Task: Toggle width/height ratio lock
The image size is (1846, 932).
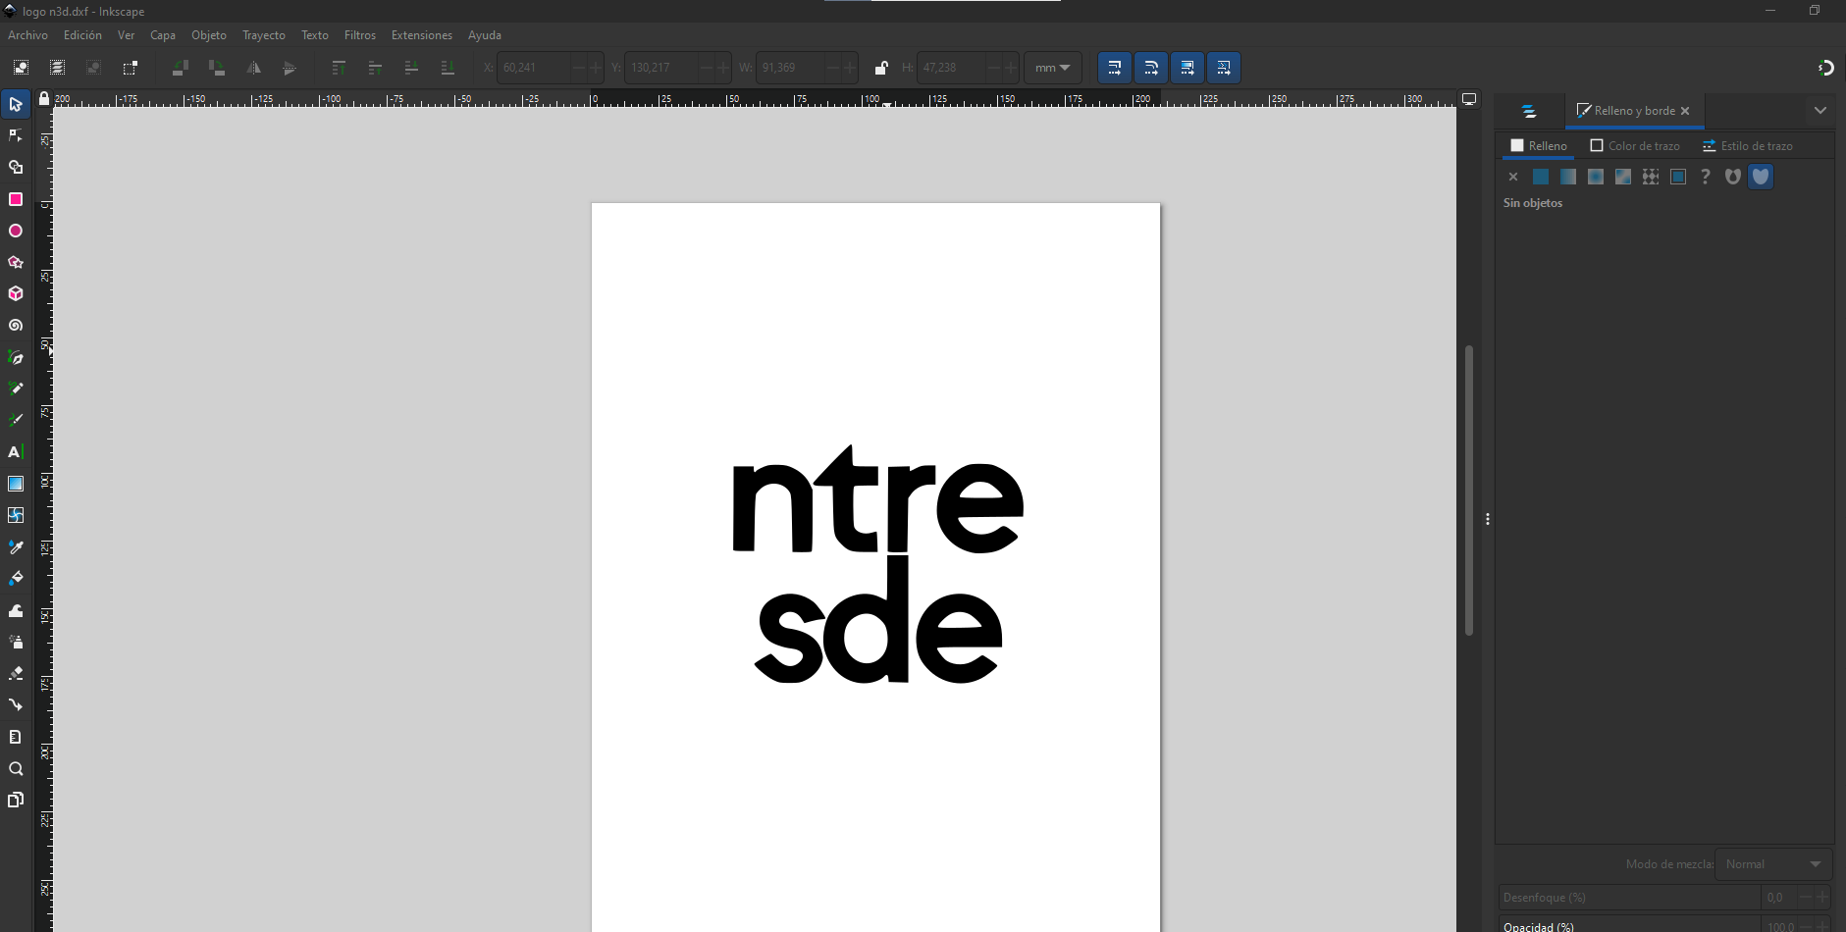Action: pos(880,68)
